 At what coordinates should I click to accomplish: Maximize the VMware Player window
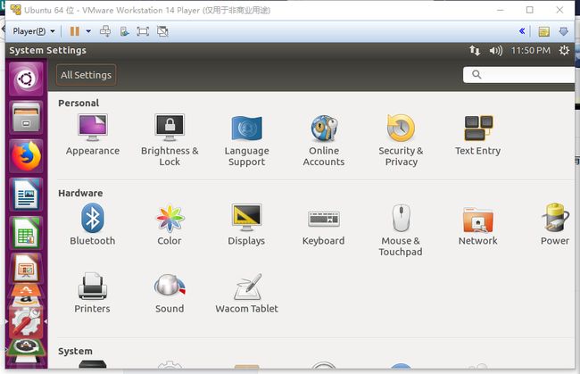point(530,10)
